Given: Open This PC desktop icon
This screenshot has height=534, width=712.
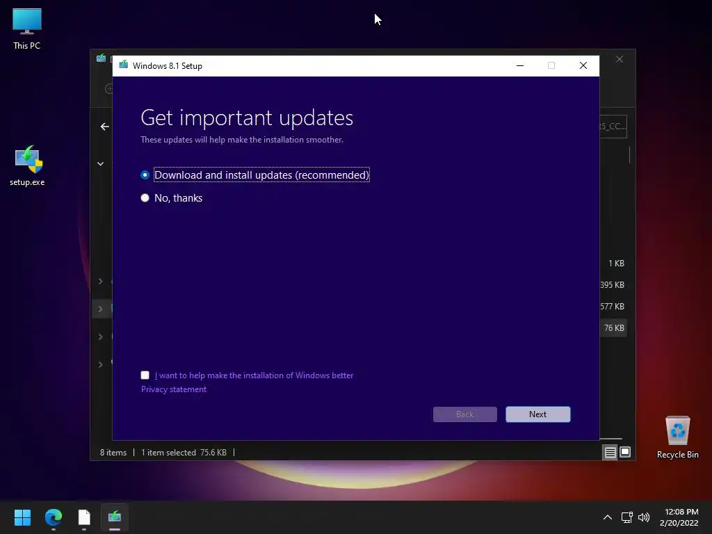Looking at the screenshot, I should tap(27, 29).
